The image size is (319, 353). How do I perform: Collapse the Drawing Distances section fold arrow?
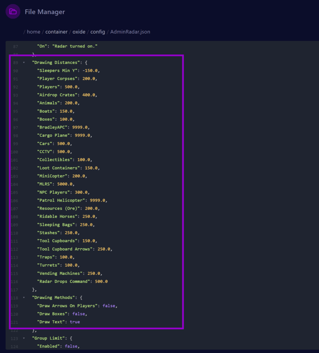[24, 63]
